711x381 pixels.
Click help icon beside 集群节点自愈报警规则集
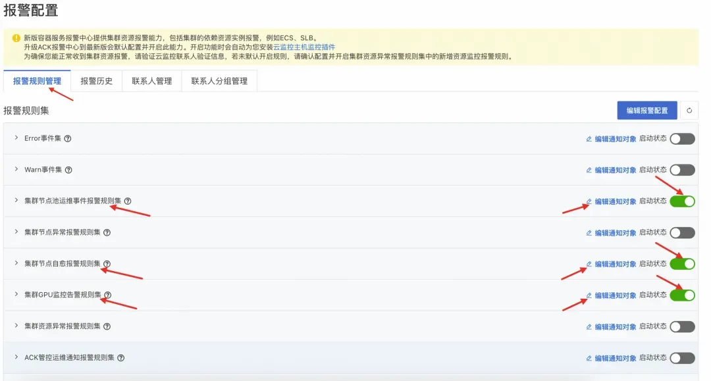pos(107,264)
